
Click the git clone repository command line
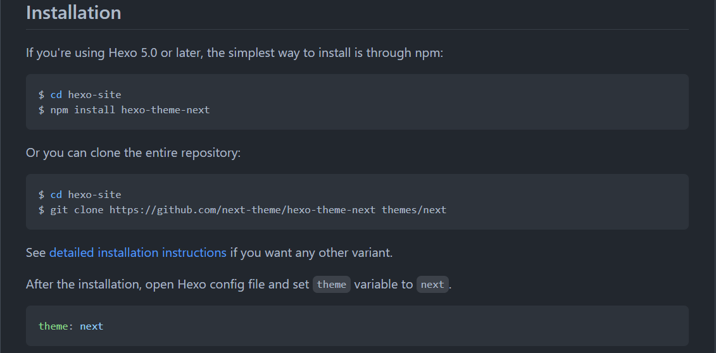[242, 210]
